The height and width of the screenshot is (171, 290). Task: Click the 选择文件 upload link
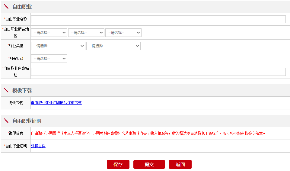click(38, 146)
